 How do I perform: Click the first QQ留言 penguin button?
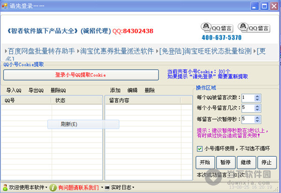[x=217, y=28]
